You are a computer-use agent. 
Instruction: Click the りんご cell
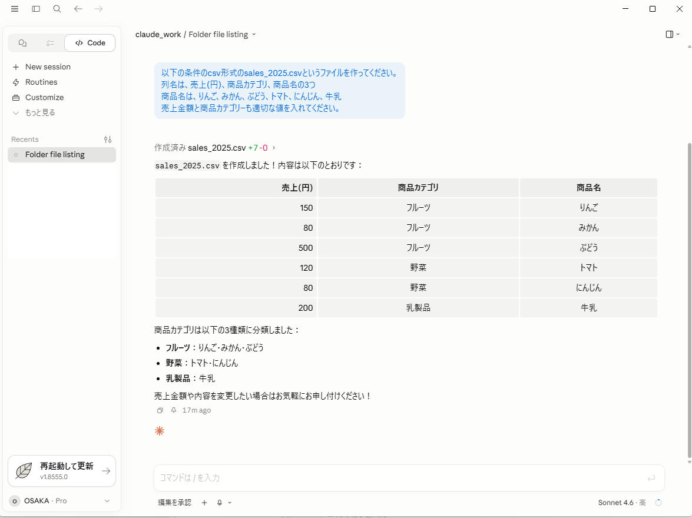pos(588,208)
